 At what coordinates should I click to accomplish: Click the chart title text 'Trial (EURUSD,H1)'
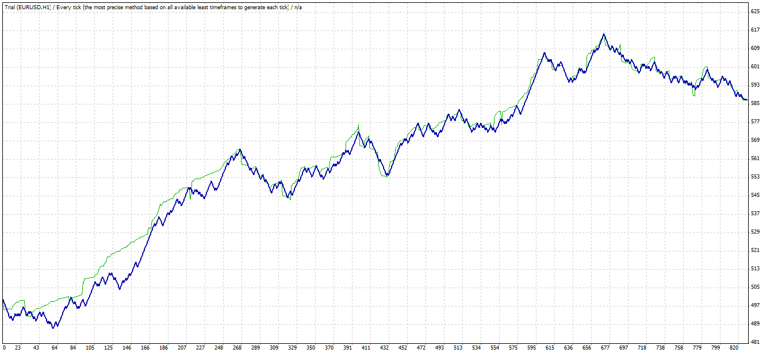click(x=27, y=7)
